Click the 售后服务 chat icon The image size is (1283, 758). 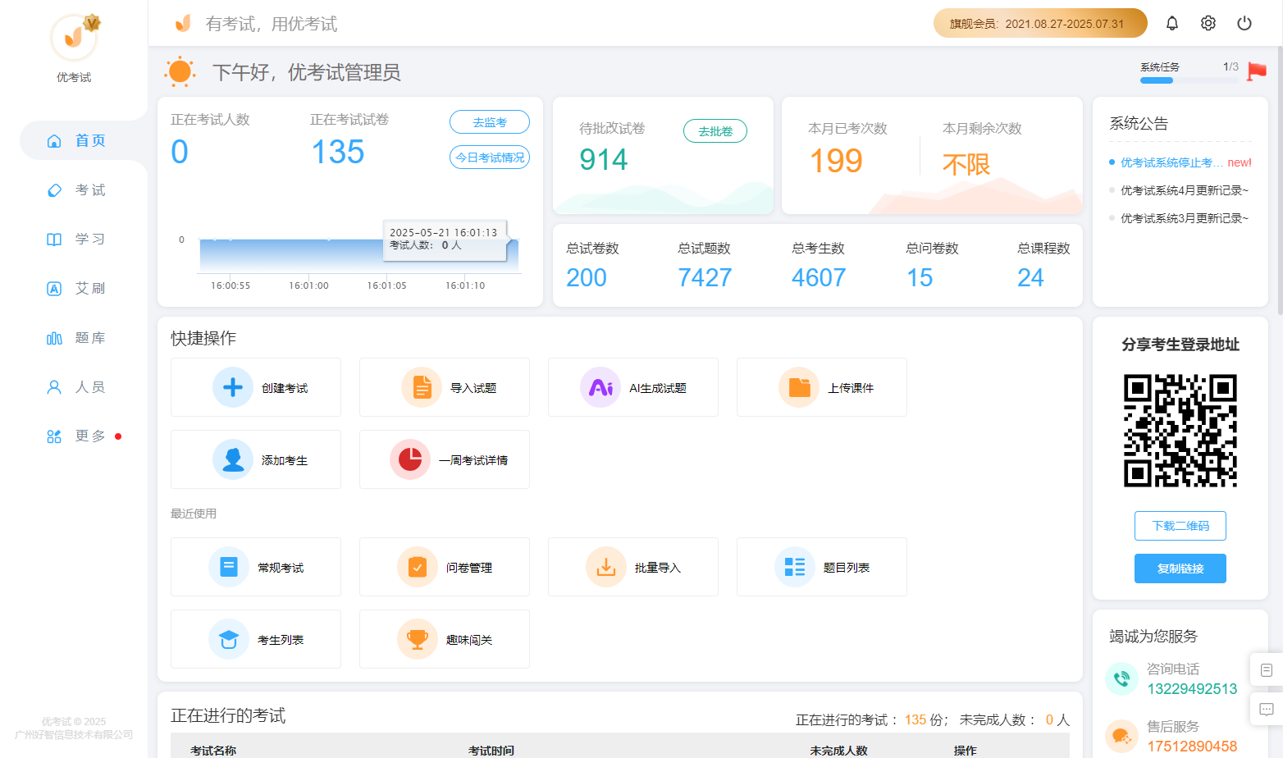point(1121,736)
